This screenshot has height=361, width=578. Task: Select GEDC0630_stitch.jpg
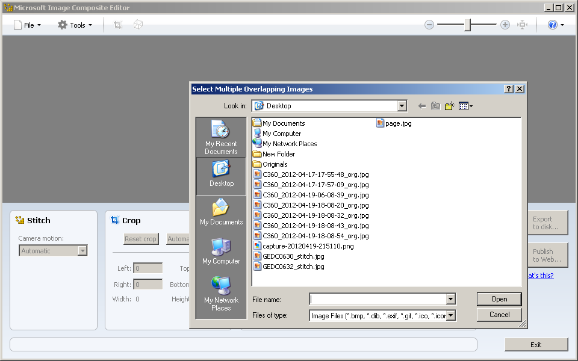point(290,256)
